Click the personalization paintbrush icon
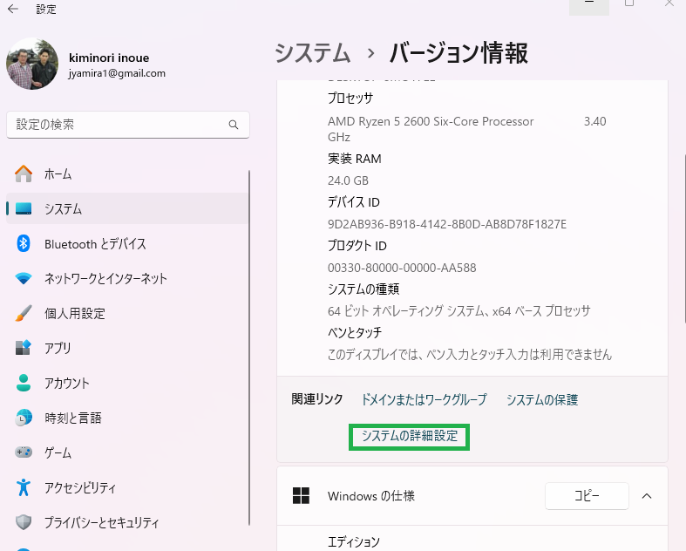This screenshot has width=686, height=551. point(24,313)
